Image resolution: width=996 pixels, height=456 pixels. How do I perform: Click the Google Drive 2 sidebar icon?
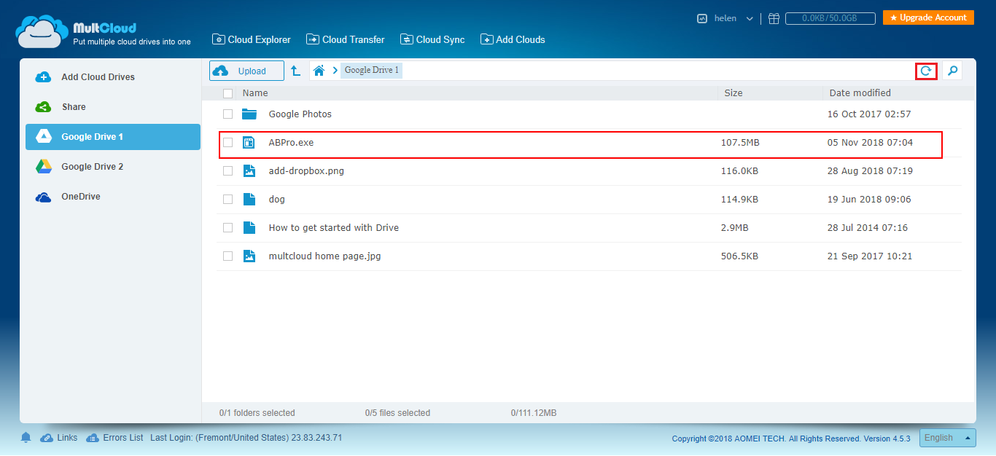44,167
